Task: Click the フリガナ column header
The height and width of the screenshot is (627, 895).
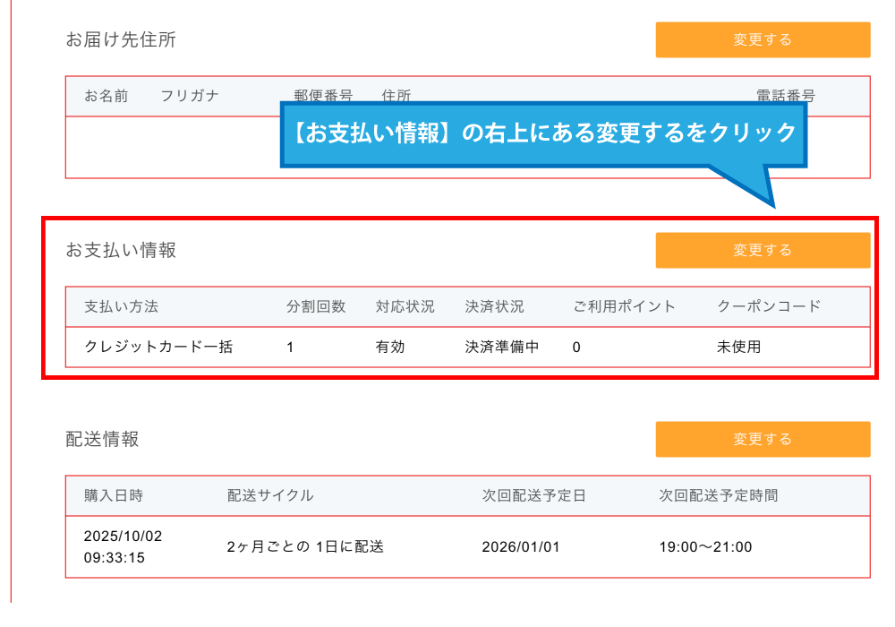Action: coord(190,97)
